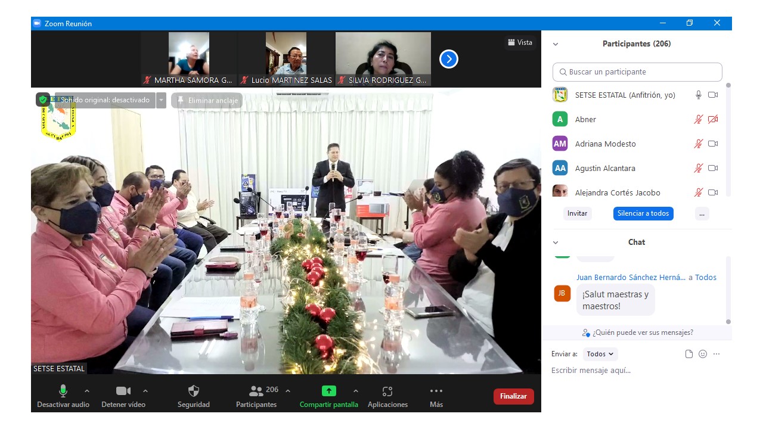Open video options arrow beside Detener vídeo
This screenshot has height=429, width=763.
145,391
